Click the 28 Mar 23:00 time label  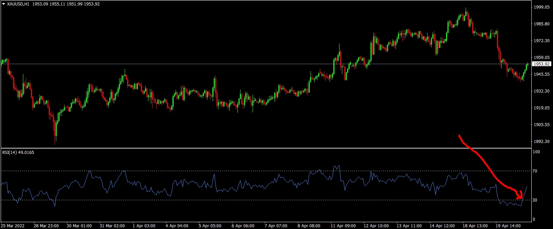tap(46, 226)
